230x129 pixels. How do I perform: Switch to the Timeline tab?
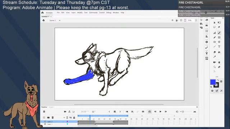(44, 107)
